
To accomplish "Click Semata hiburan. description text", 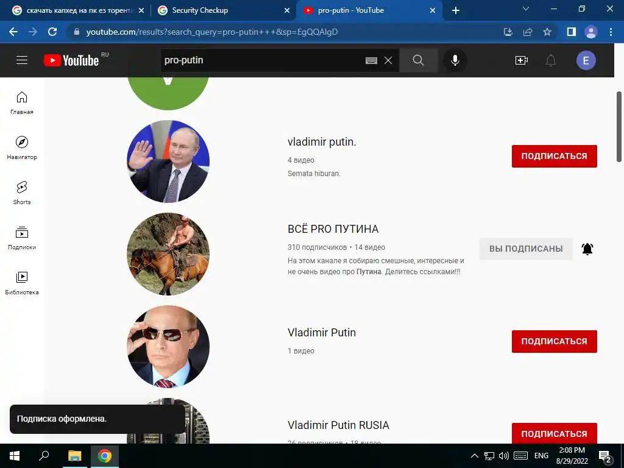I will click(x=314, y=174).
